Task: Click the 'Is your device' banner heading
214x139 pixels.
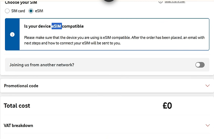Action: pyautogui.click(x=54, y=26)
